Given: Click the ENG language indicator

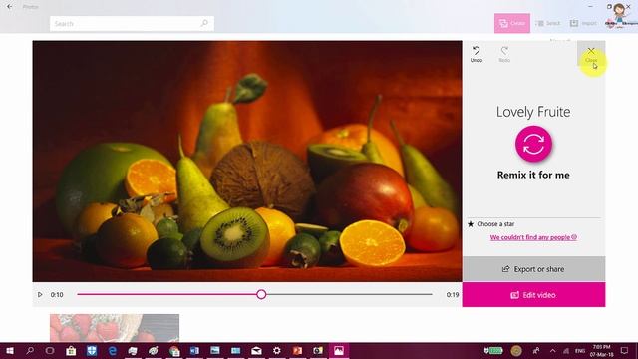Looking at the screenshot, I should tap(580, 350).
